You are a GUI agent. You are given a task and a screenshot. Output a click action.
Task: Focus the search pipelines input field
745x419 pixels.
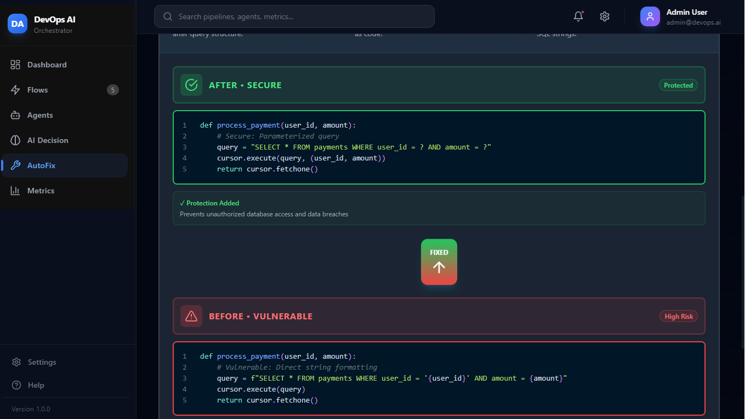294,16
